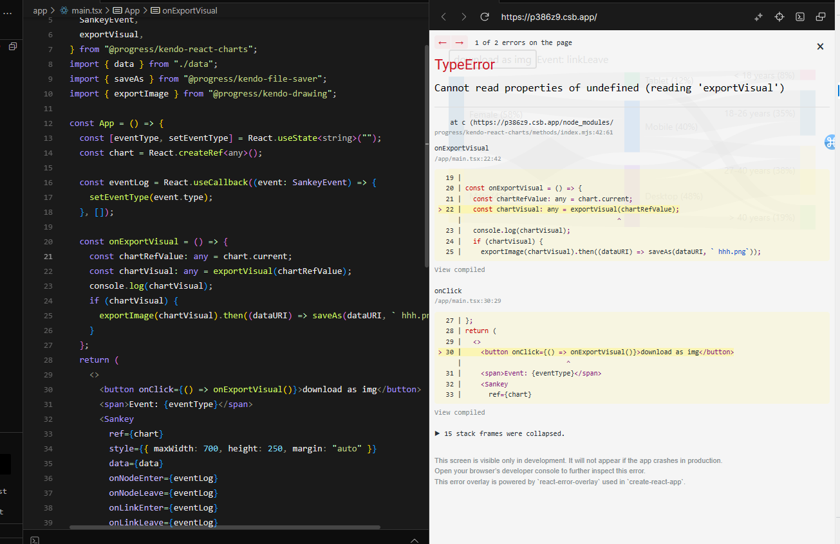
Task: Go to next error with red right arrow
Action: (459, 42)
